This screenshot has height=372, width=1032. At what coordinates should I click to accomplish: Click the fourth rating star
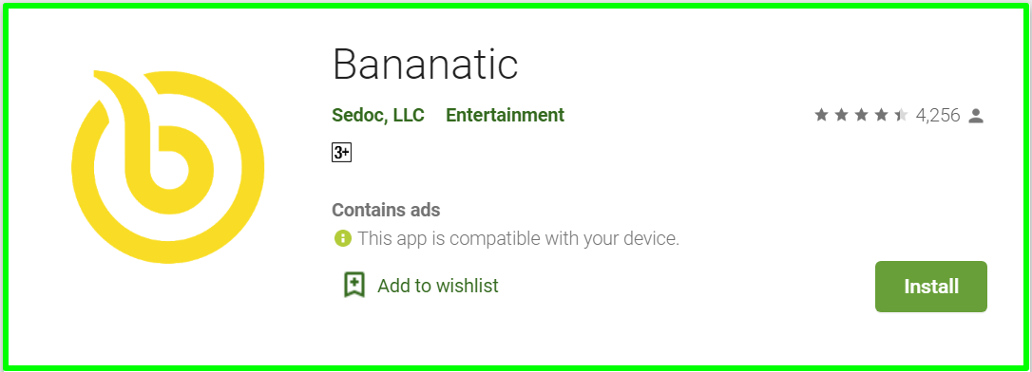pyautogui.click(x=881, y=116)
